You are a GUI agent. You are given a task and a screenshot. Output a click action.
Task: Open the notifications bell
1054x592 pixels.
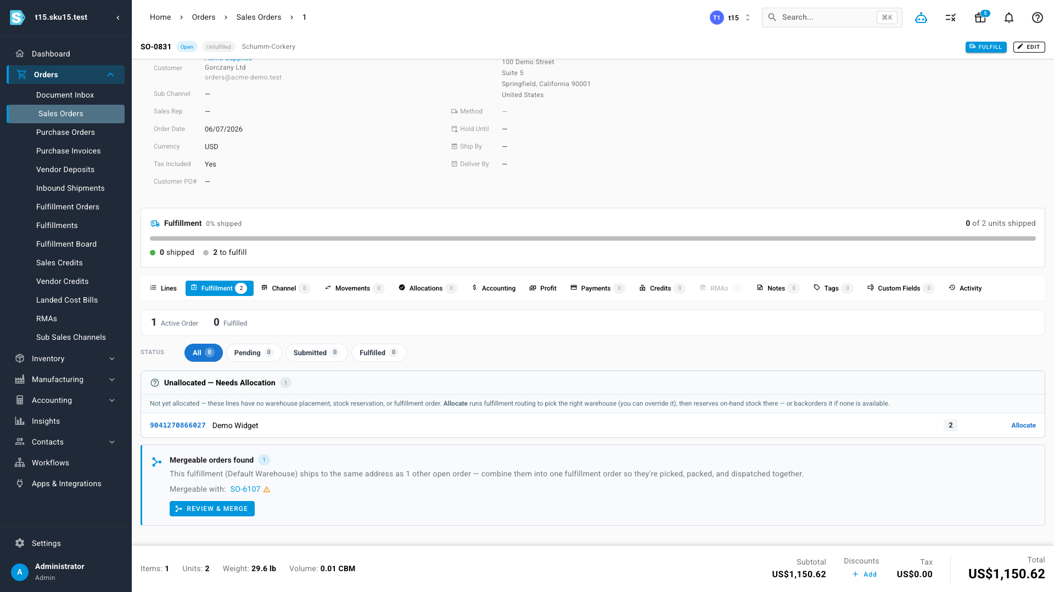click(x=1009, y=18)
